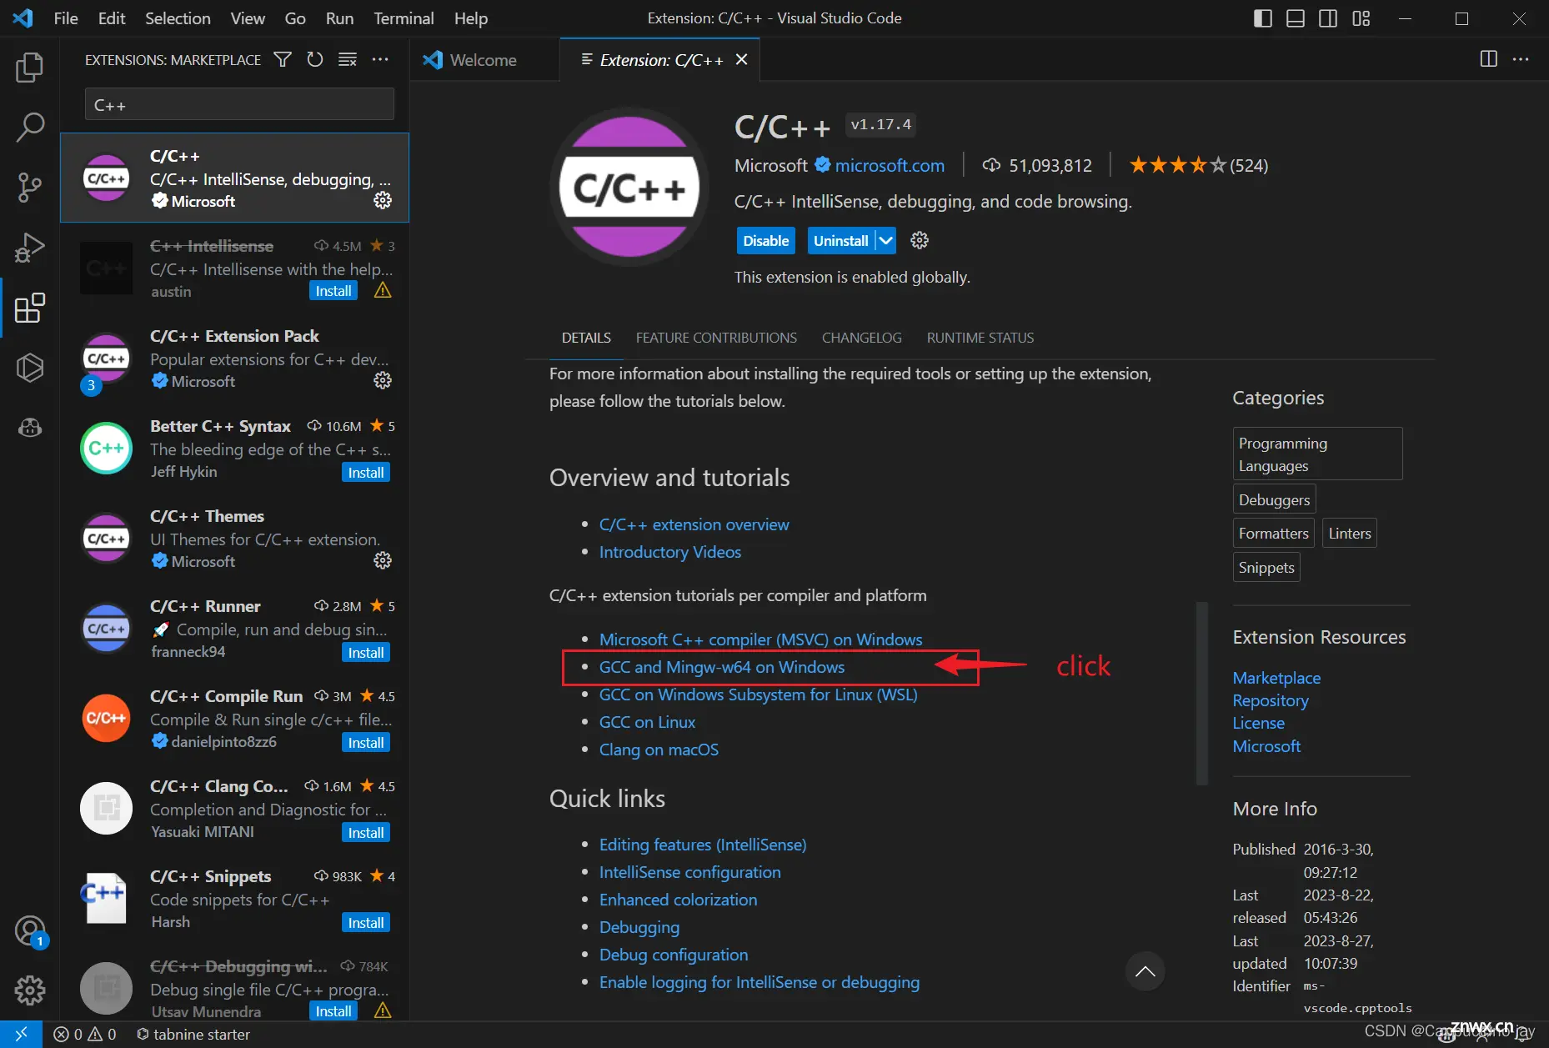Switch to FEATURE CONTRIBUTIONS tab

[x=716, y=338]
